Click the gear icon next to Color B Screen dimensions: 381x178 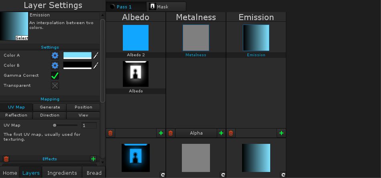click(x=55, y=65)
